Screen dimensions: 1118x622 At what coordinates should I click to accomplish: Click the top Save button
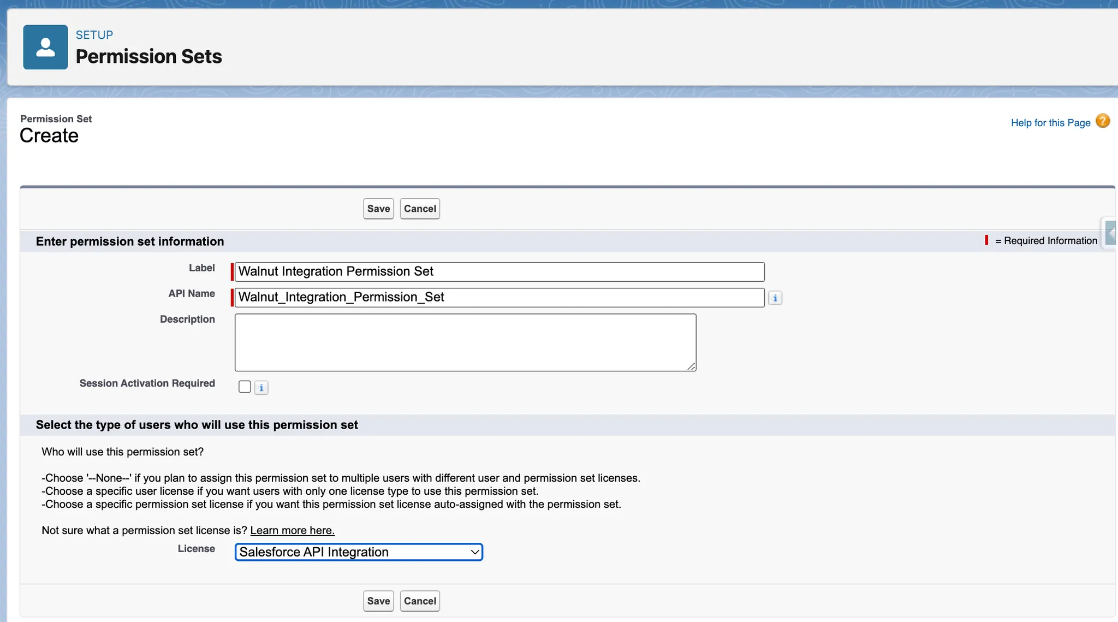coord(378,209)
